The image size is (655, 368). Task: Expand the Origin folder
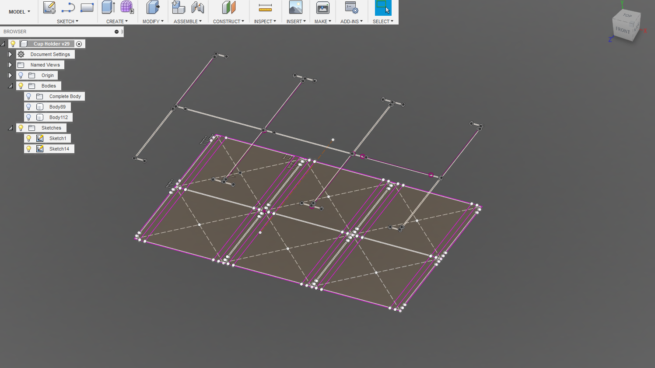click(x=10, y=75)
